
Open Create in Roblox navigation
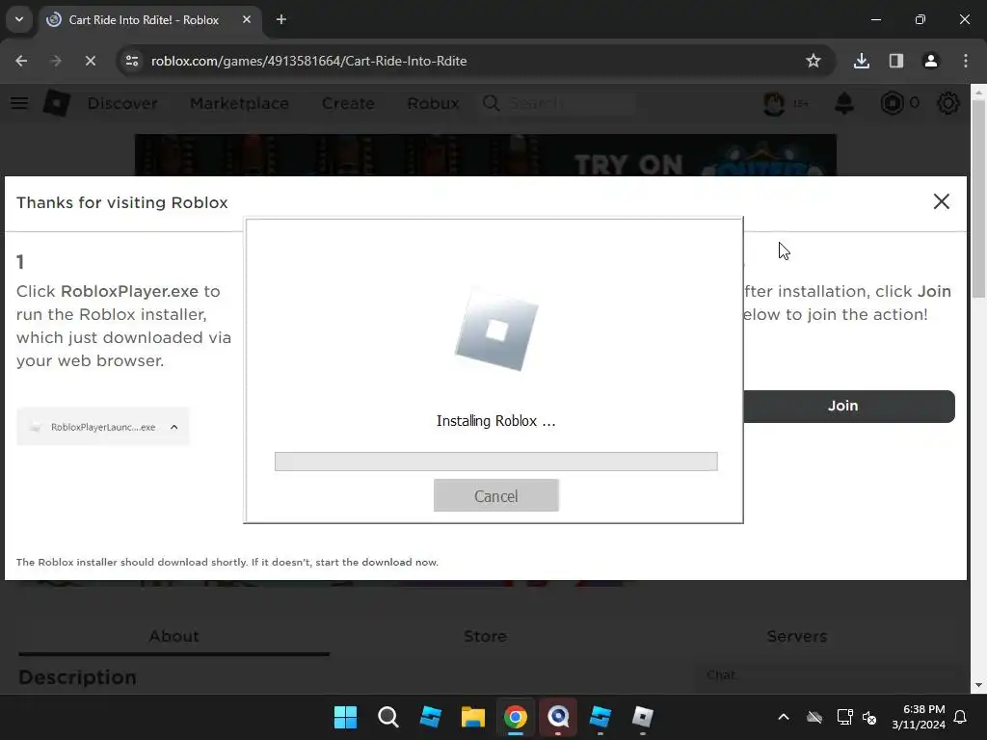[x=348, y=103]
